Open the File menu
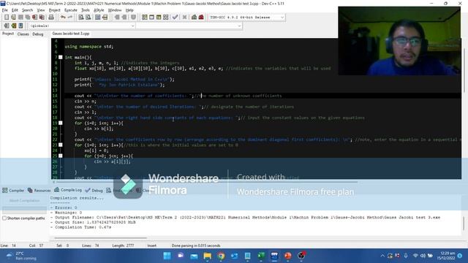The width and height of the screenshot is (468, 263). (x=5, y=10)
